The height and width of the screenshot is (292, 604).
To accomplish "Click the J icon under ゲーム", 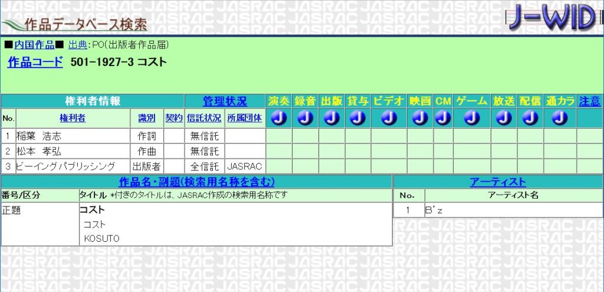I will pyautogui.click(x=472, y=118).
